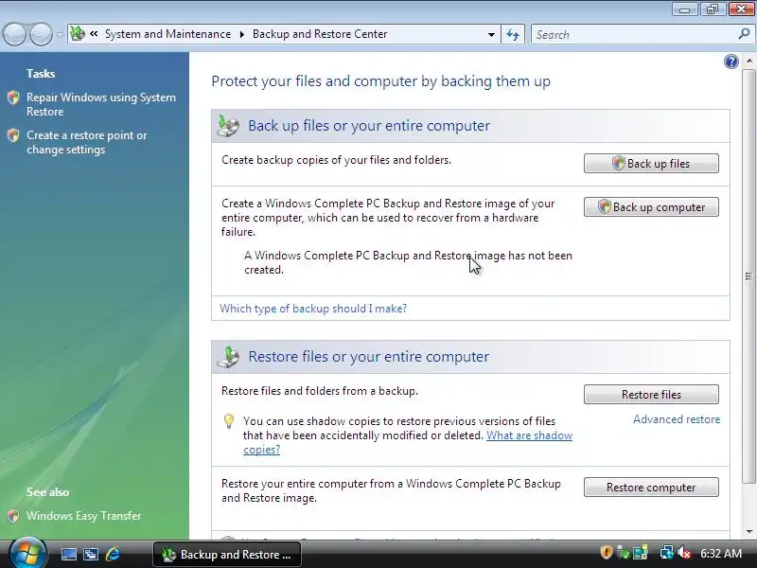Viewport: 757px width, 568px height.
Task: Expand arrow after System and Maintenance
Action: pos(242,34)
